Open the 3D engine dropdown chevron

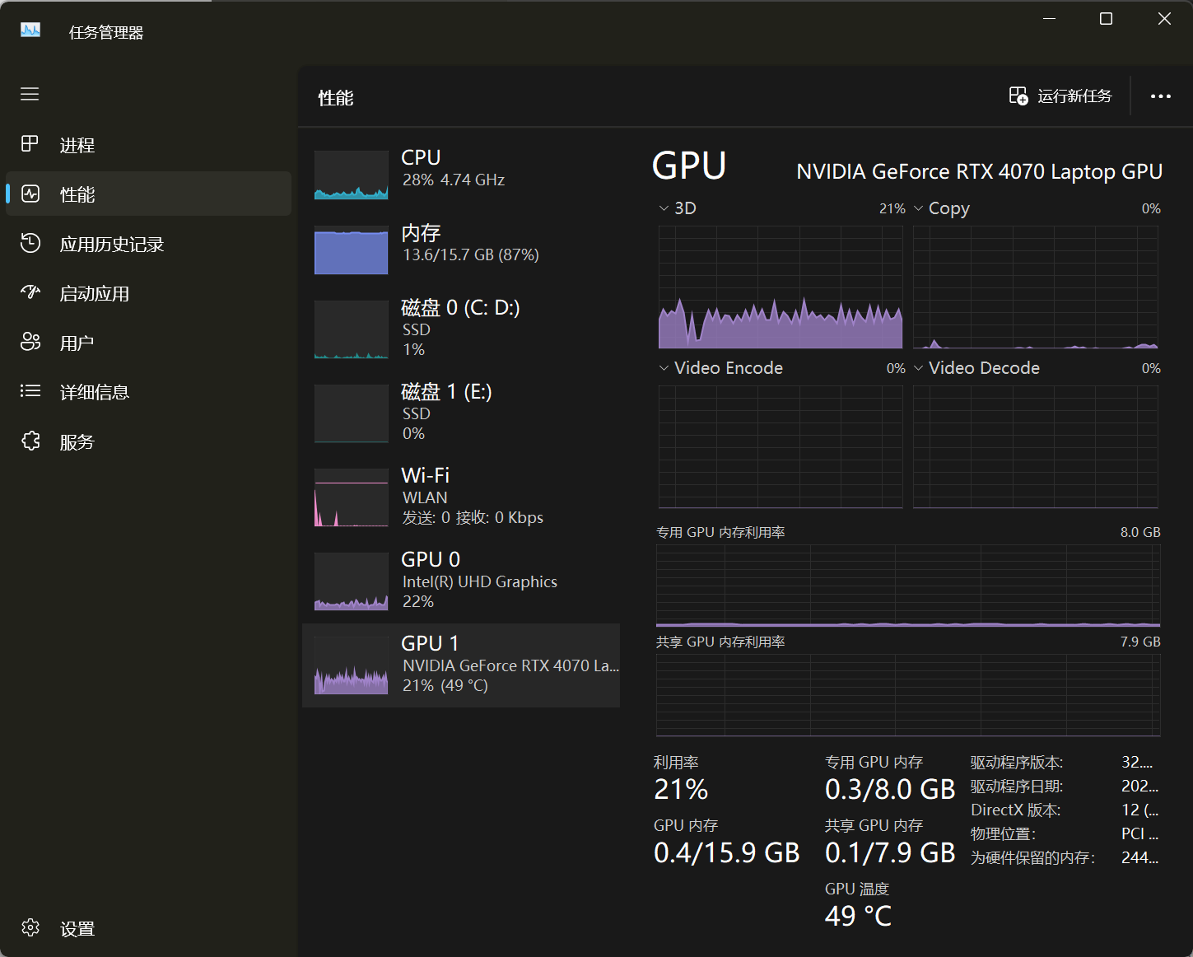664,208
